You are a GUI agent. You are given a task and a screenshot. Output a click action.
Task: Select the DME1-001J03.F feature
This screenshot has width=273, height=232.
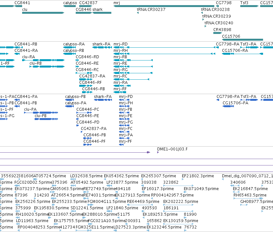[158, 152]
